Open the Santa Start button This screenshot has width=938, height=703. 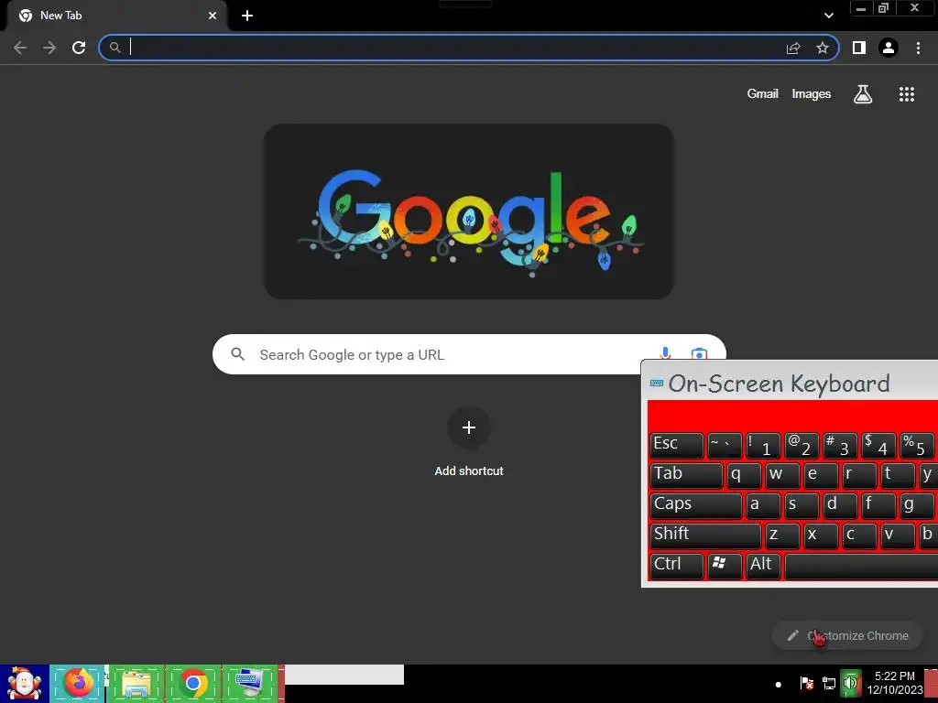pos(24,684)
